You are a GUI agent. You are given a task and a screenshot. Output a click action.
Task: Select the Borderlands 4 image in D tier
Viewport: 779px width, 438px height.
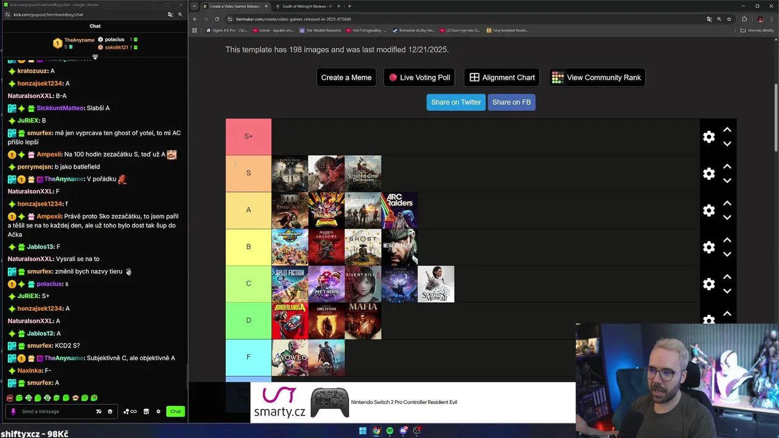click(x=290, y=321)
